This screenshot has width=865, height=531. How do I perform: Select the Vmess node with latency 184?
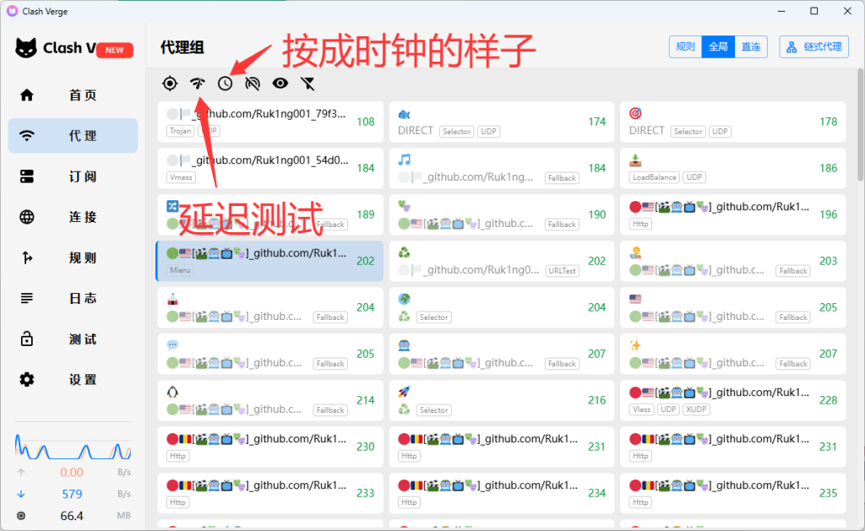(x=269, y=168)
